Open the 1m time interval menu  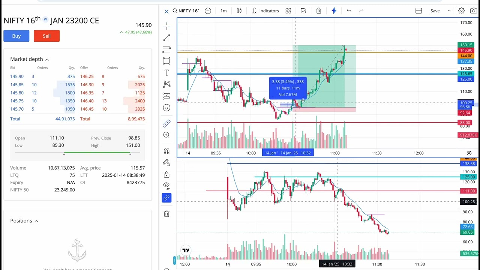pos(223,11)
